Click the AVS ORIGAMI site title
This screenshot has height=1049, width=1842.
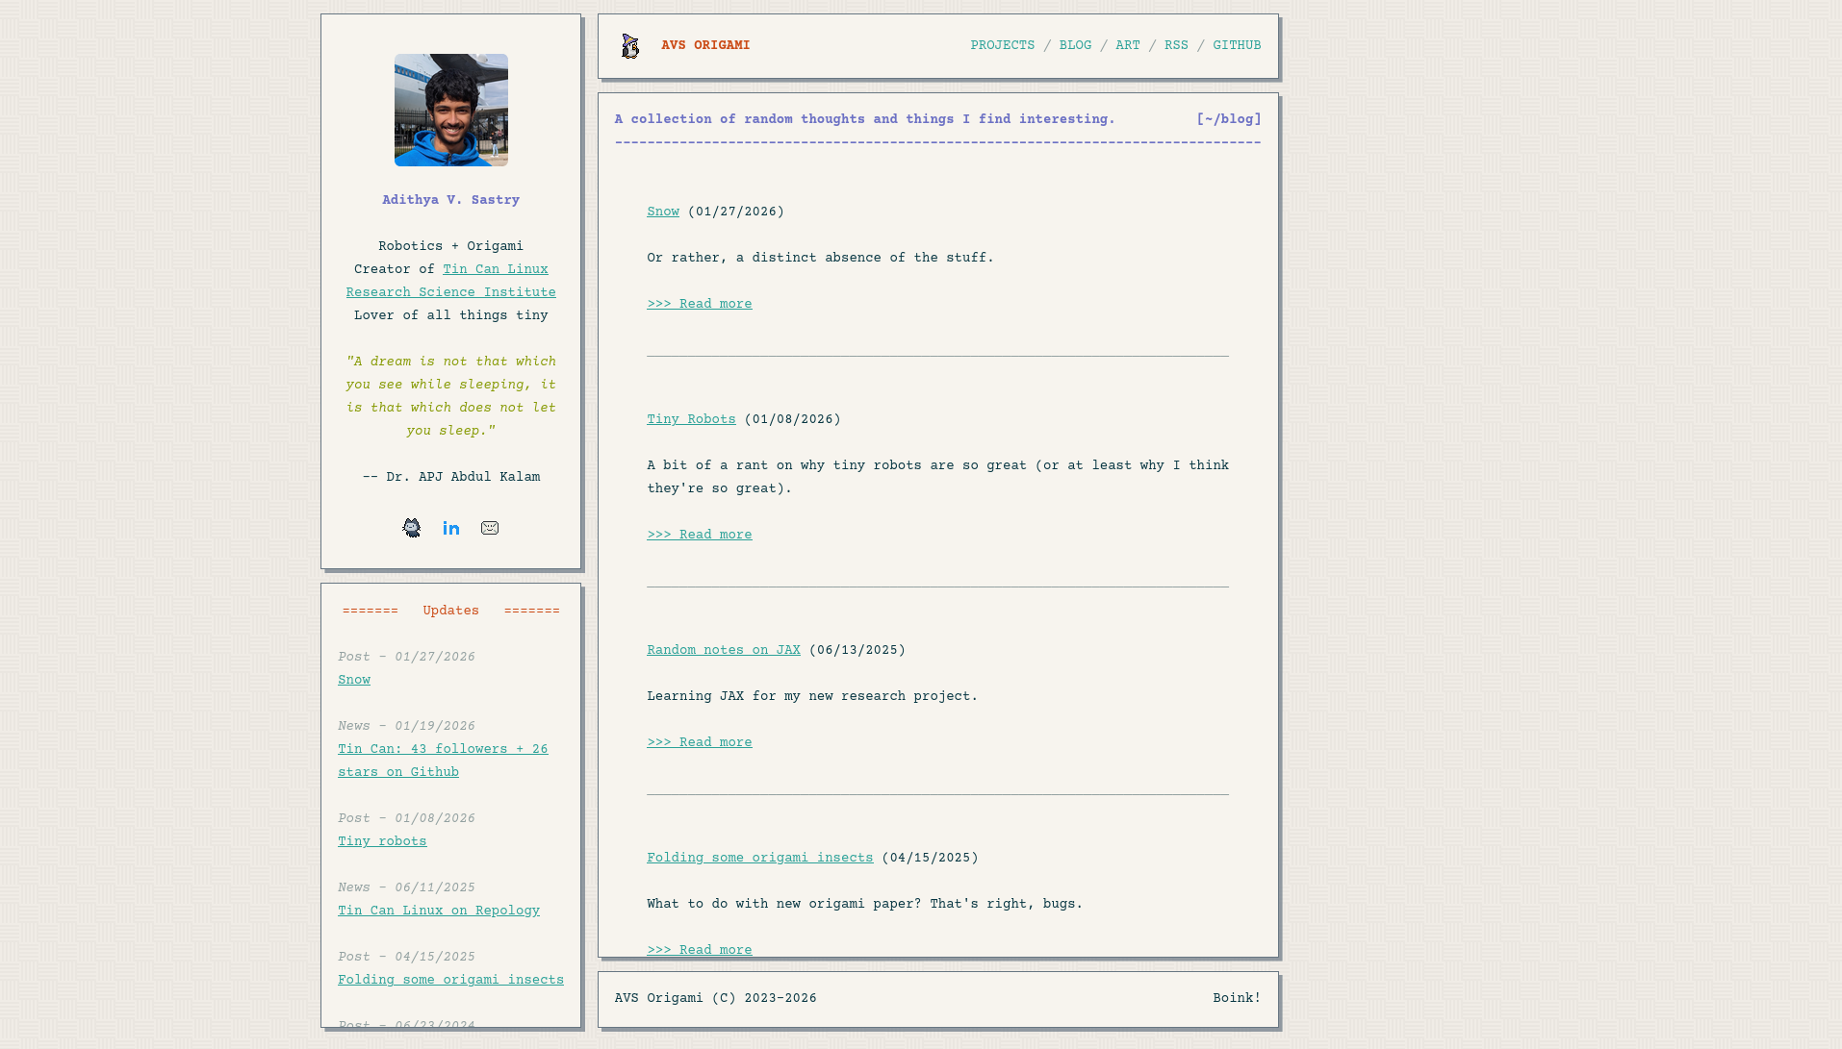(x=705, y=45)
